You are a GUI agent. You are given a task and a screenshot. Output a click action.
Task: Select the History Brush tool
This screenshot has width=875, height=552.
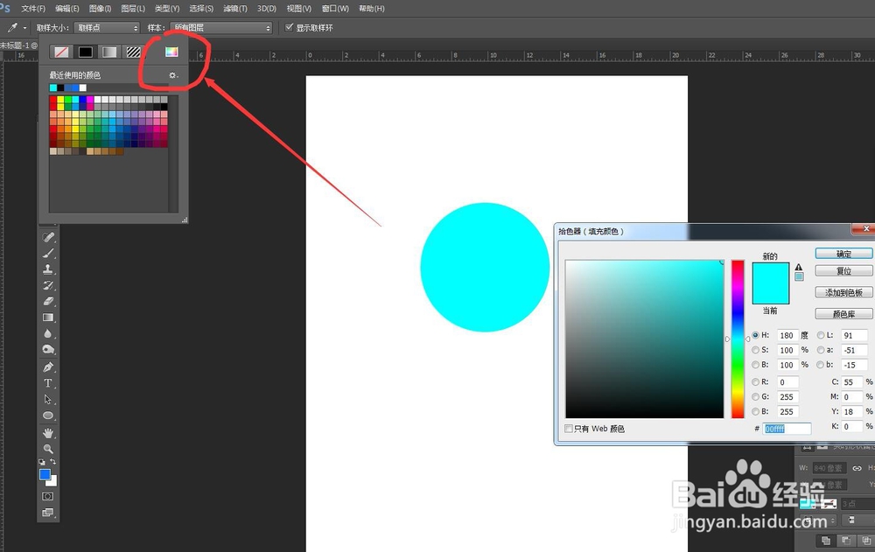(x=48, y=285)
